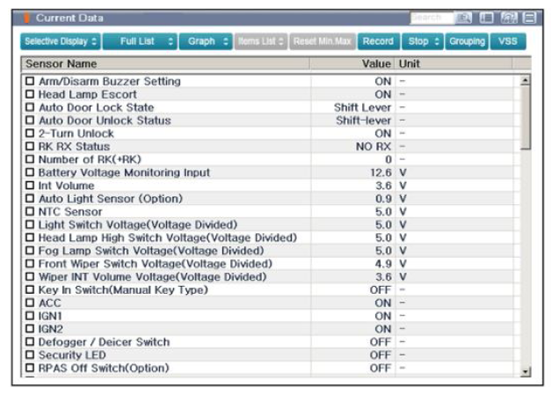Click the orange Current Data title icon
Viewport: 559px width, 395px height.
tap(26, 18)
